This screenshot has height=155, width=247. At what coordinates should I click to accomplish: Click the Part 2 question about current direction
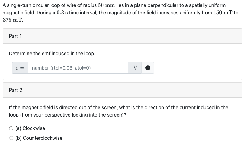118,108
